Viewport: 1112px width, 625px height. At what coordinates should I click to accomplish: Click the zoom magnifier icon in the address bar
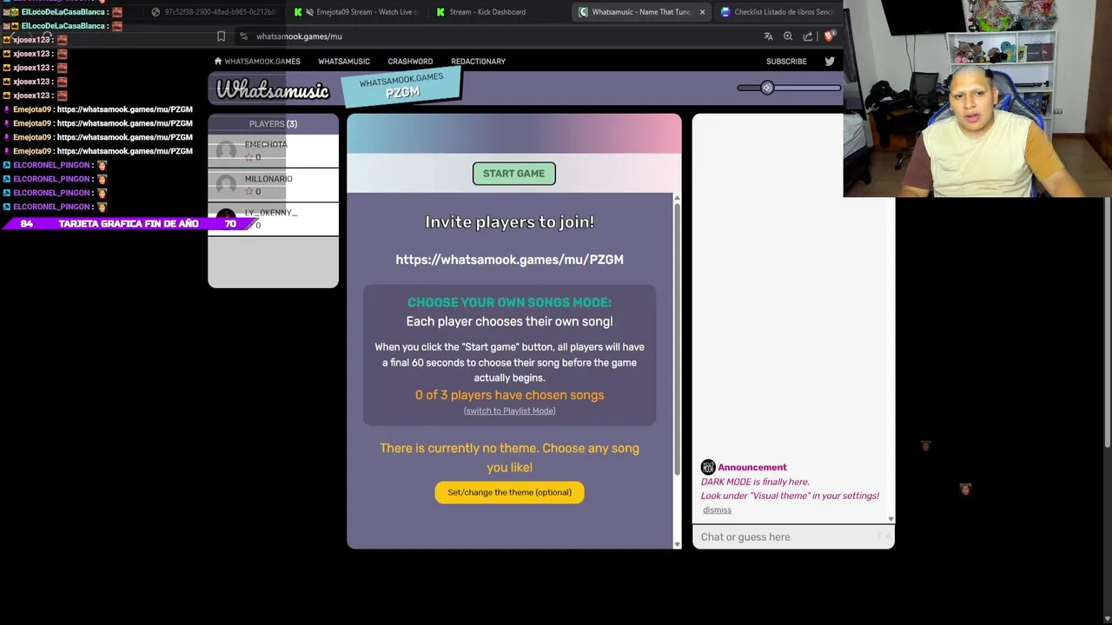pyautogui.click(x=788, y=36)
